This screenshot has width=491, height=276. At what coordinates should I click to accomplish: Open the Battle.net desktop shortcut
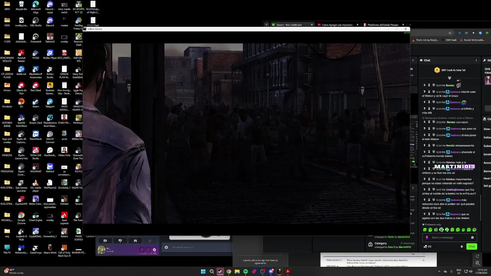click(x=21, y=71)
